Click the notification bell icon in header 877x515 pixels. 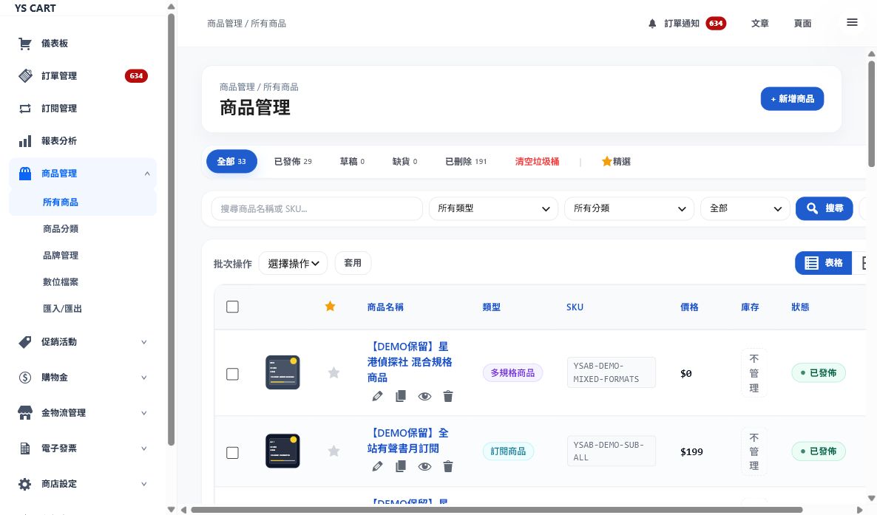(652, 24)
